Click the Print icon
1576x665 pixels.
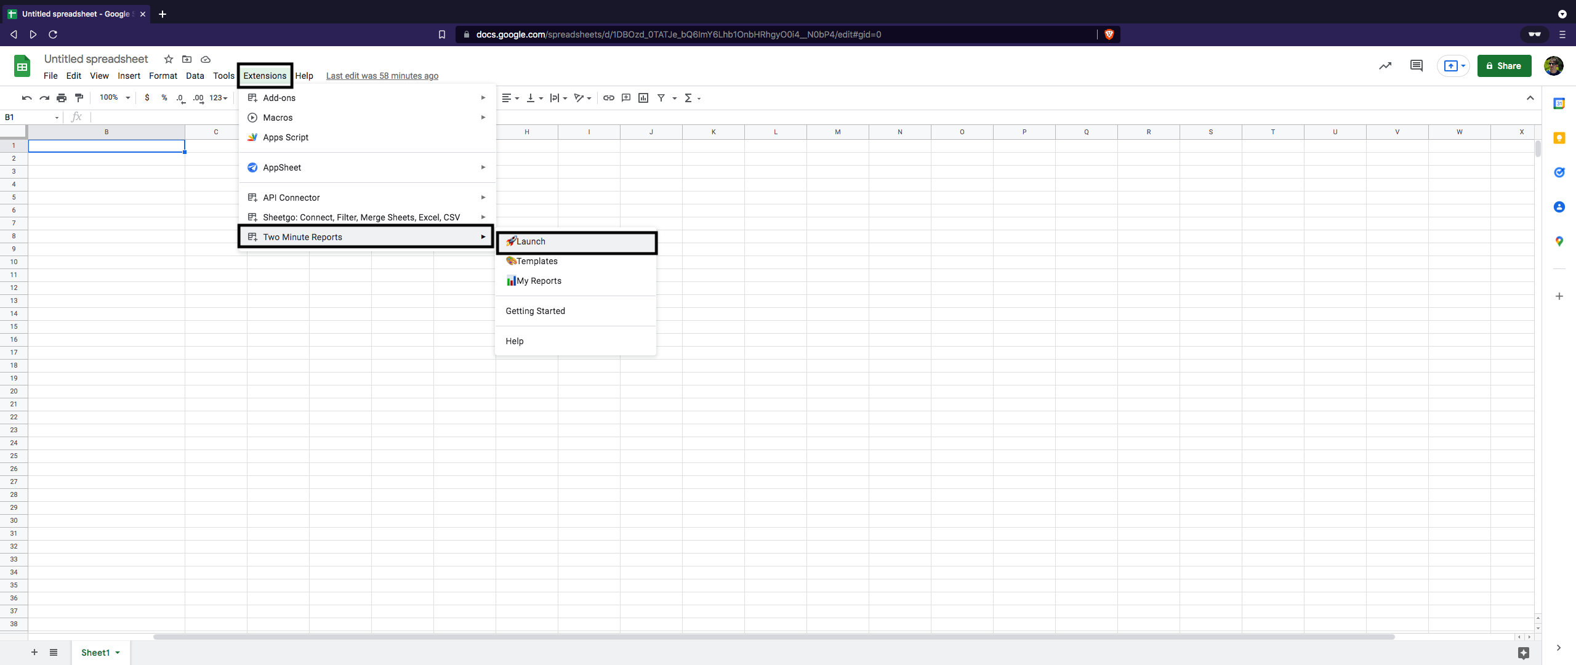click(62, 98)
